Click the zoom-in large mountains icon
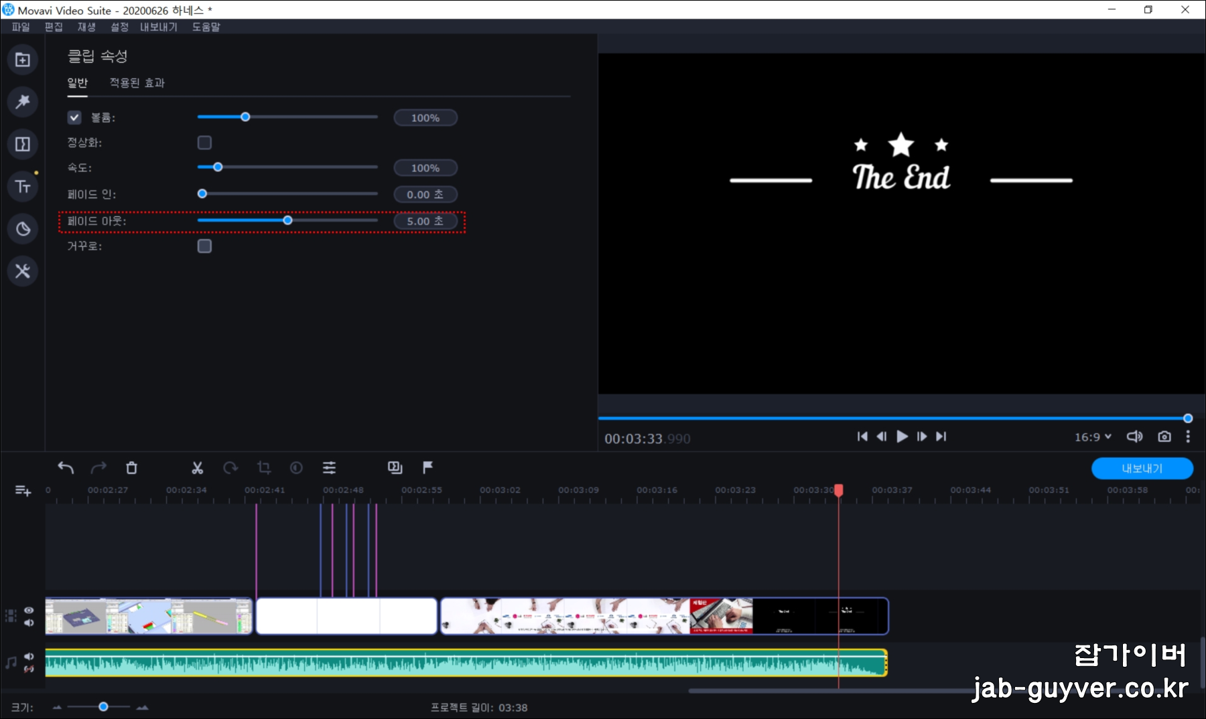Viewport: 1206px width, 719px height. click(x=142, y=707)
